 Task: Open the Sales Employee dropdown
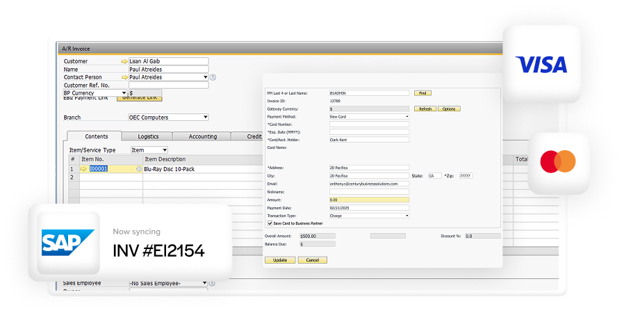204,283
